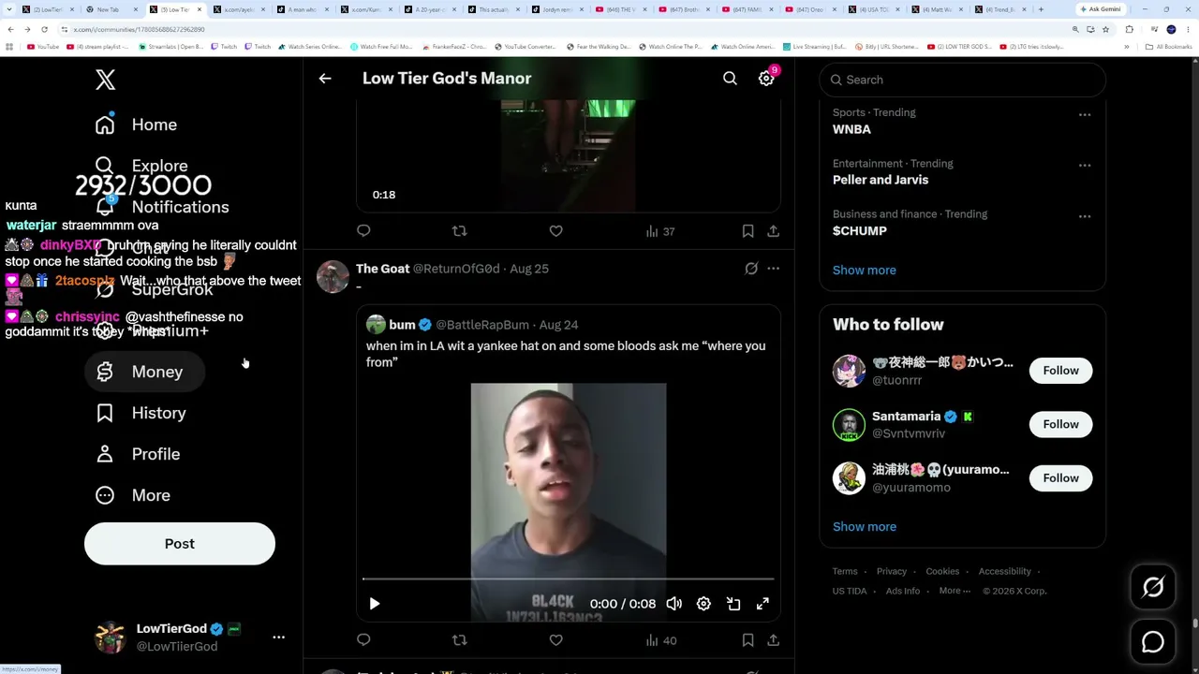
Task: Open options for the $CHUMP trend
Action: (x=1085, y=216)
